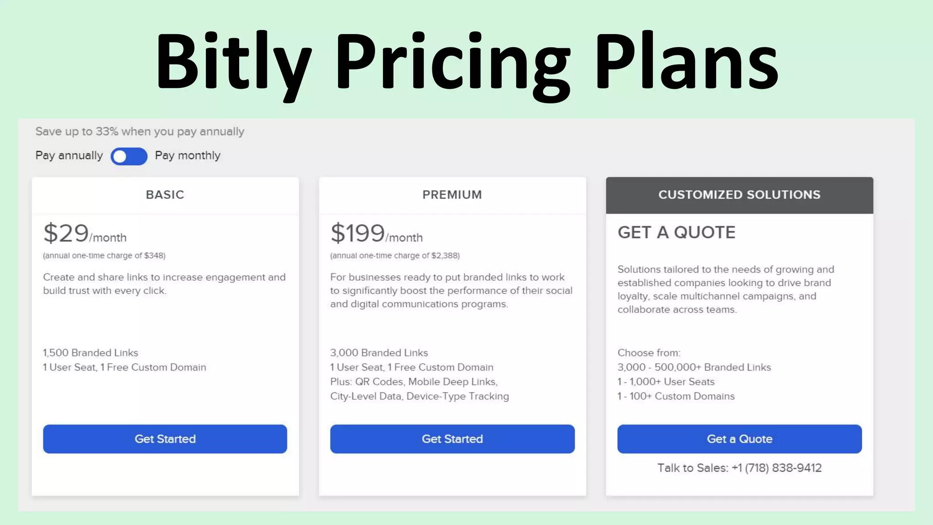The image size is (933, 525).
Task: Click the $199/month price
Action: [x=376, y=234]
